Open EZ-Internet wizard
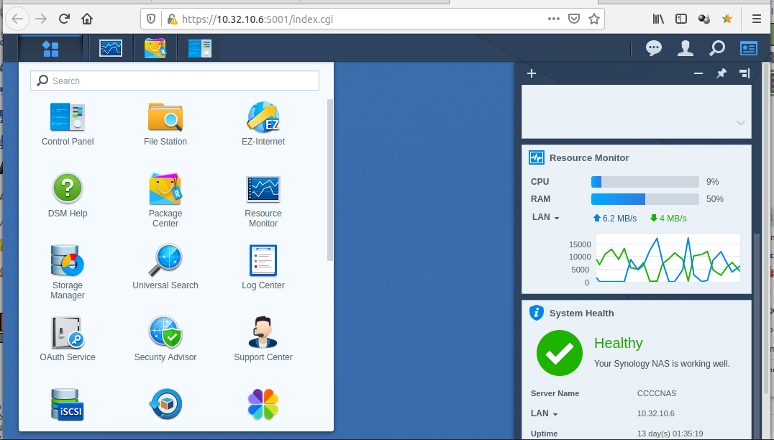This screenshot has height=440, width=774. (263, 117)
